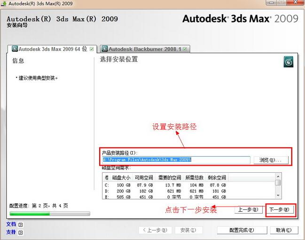Toggle checkbox on Backburner 2008.1 tab
The height and width of the screenshot is (240, 305).
(x=185, y=49)
